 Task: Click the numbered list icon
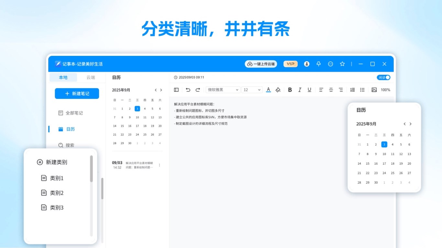click(x=352, y=90)
